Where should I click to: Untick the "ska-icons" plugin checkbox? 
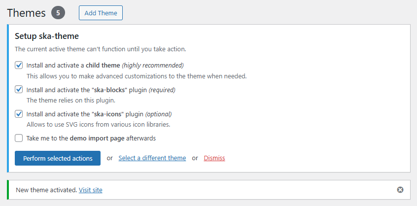pyautogui.click(x=19, y=114)
